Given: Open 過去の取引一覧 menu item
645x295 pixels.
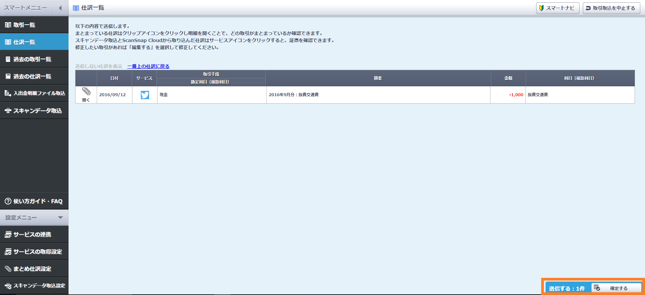Looking at the screenshot, I should 34,59.
